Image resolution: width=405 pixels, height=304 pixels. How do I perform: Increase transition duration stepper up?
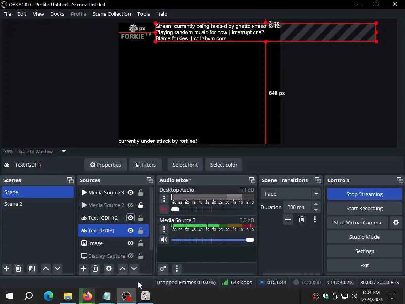316,205
